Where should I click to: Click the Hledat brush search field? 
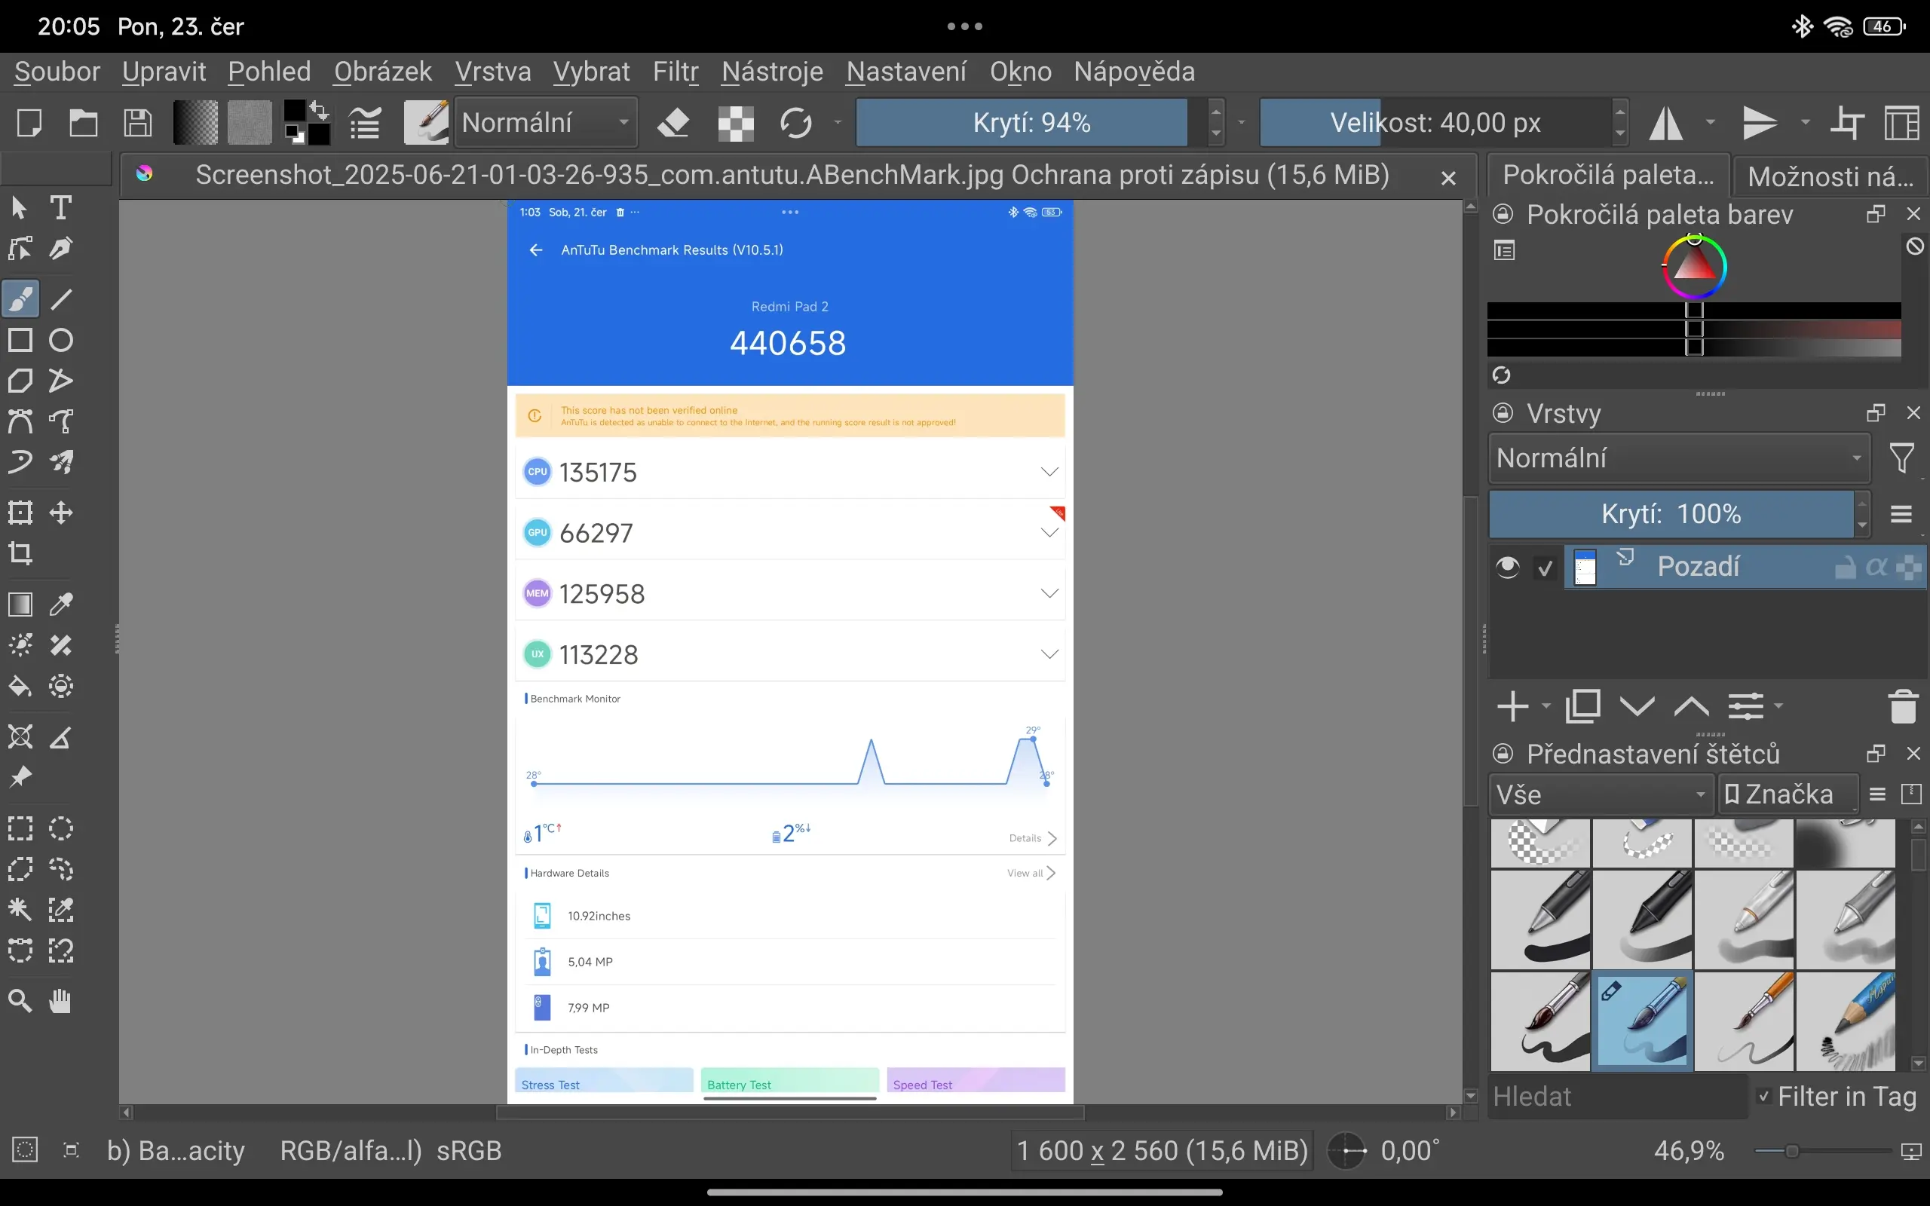(x=1616, y=1097)
